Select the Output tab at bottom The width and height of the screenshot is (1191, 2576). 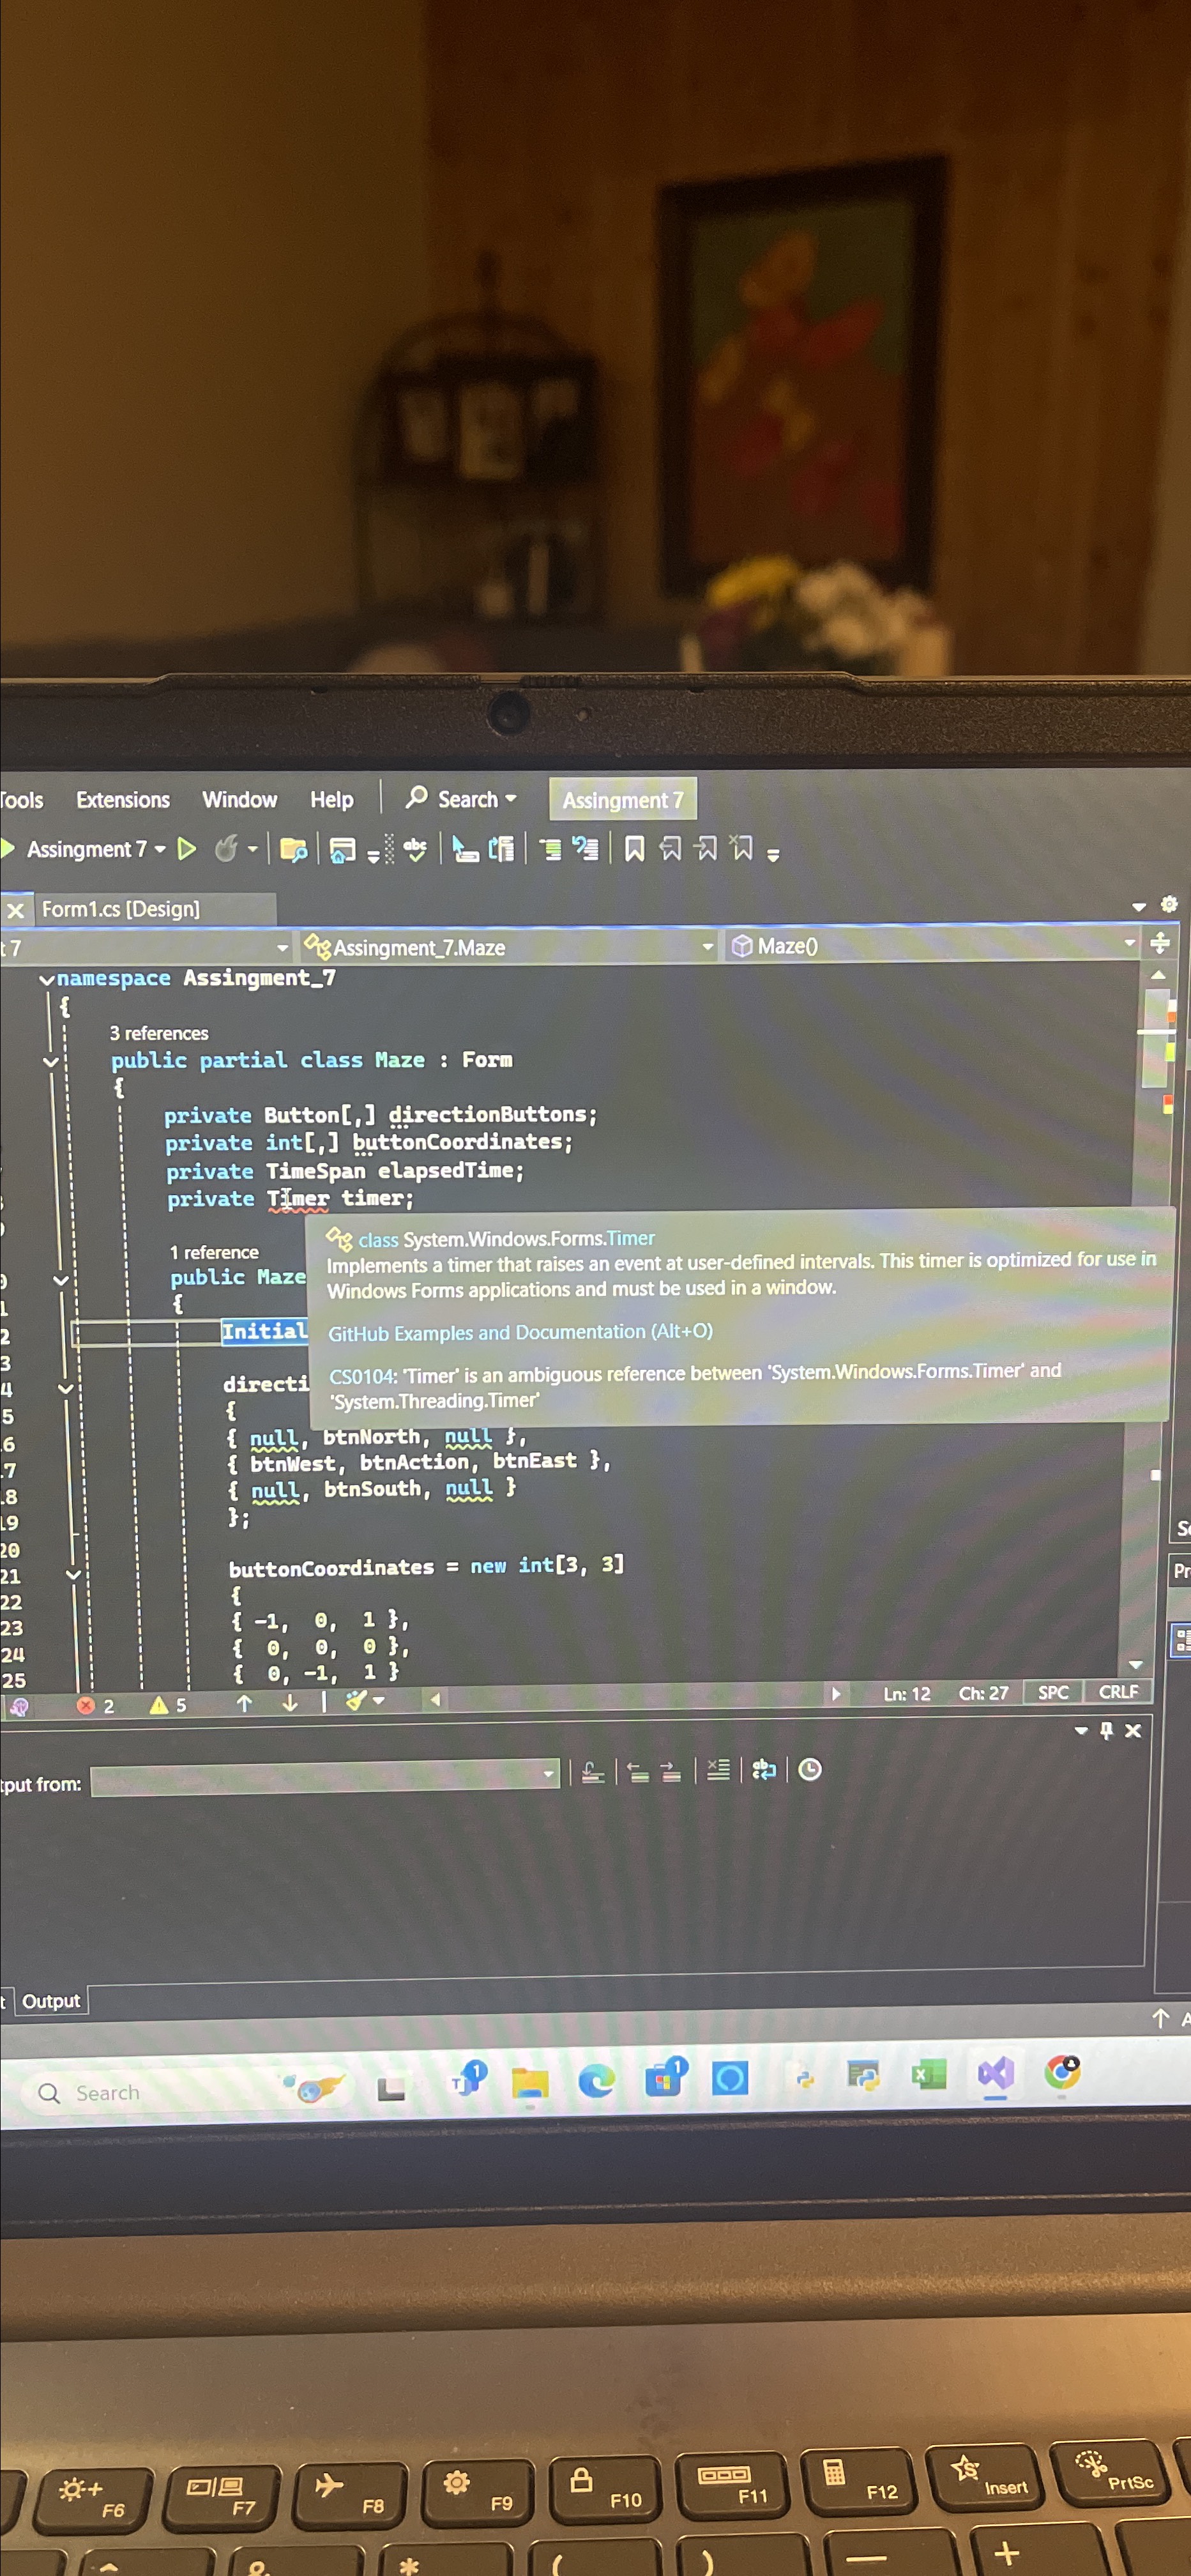click(x=51, y=2001)
